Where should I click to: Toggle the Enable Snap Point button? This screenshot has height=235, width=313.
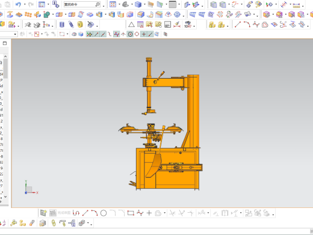pyautogui.click(x=89, y=34)
